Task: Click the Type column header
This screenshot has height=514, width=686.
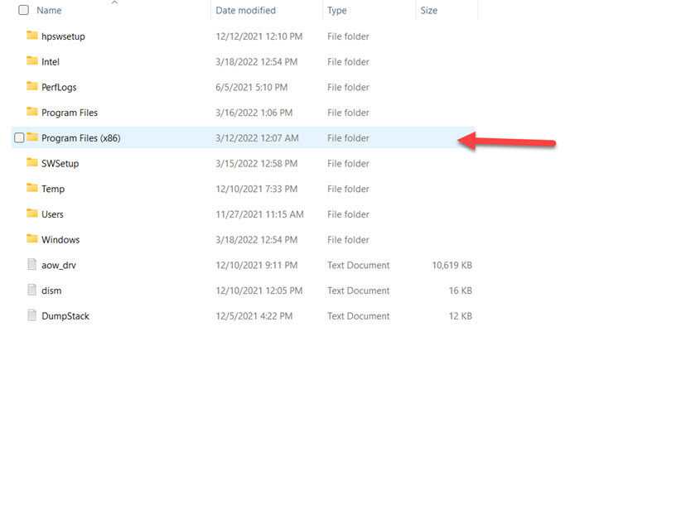Action: pyautogui.click(x=337, y=11)
